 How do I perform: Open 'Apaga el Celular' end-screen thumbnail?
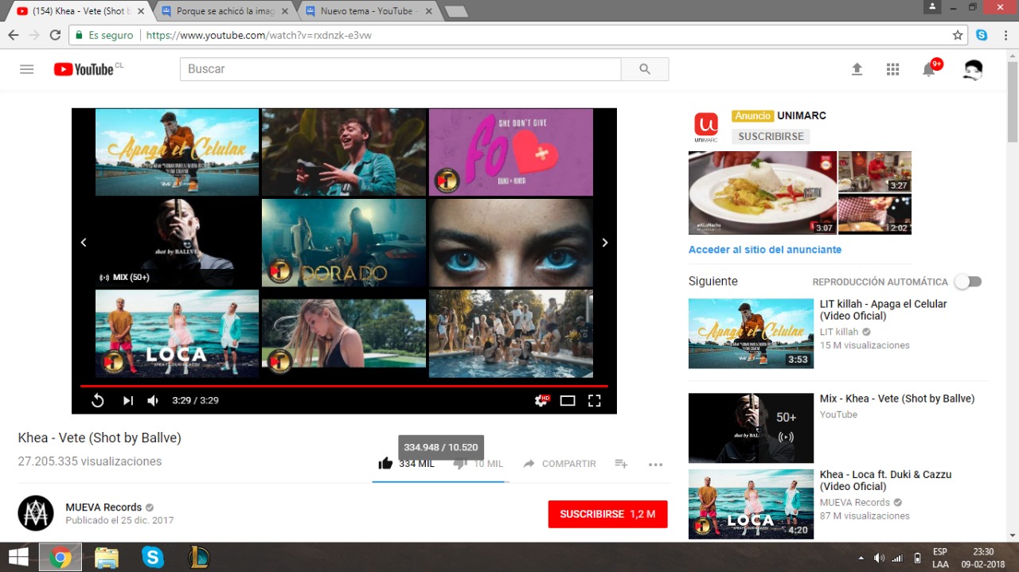177,152
